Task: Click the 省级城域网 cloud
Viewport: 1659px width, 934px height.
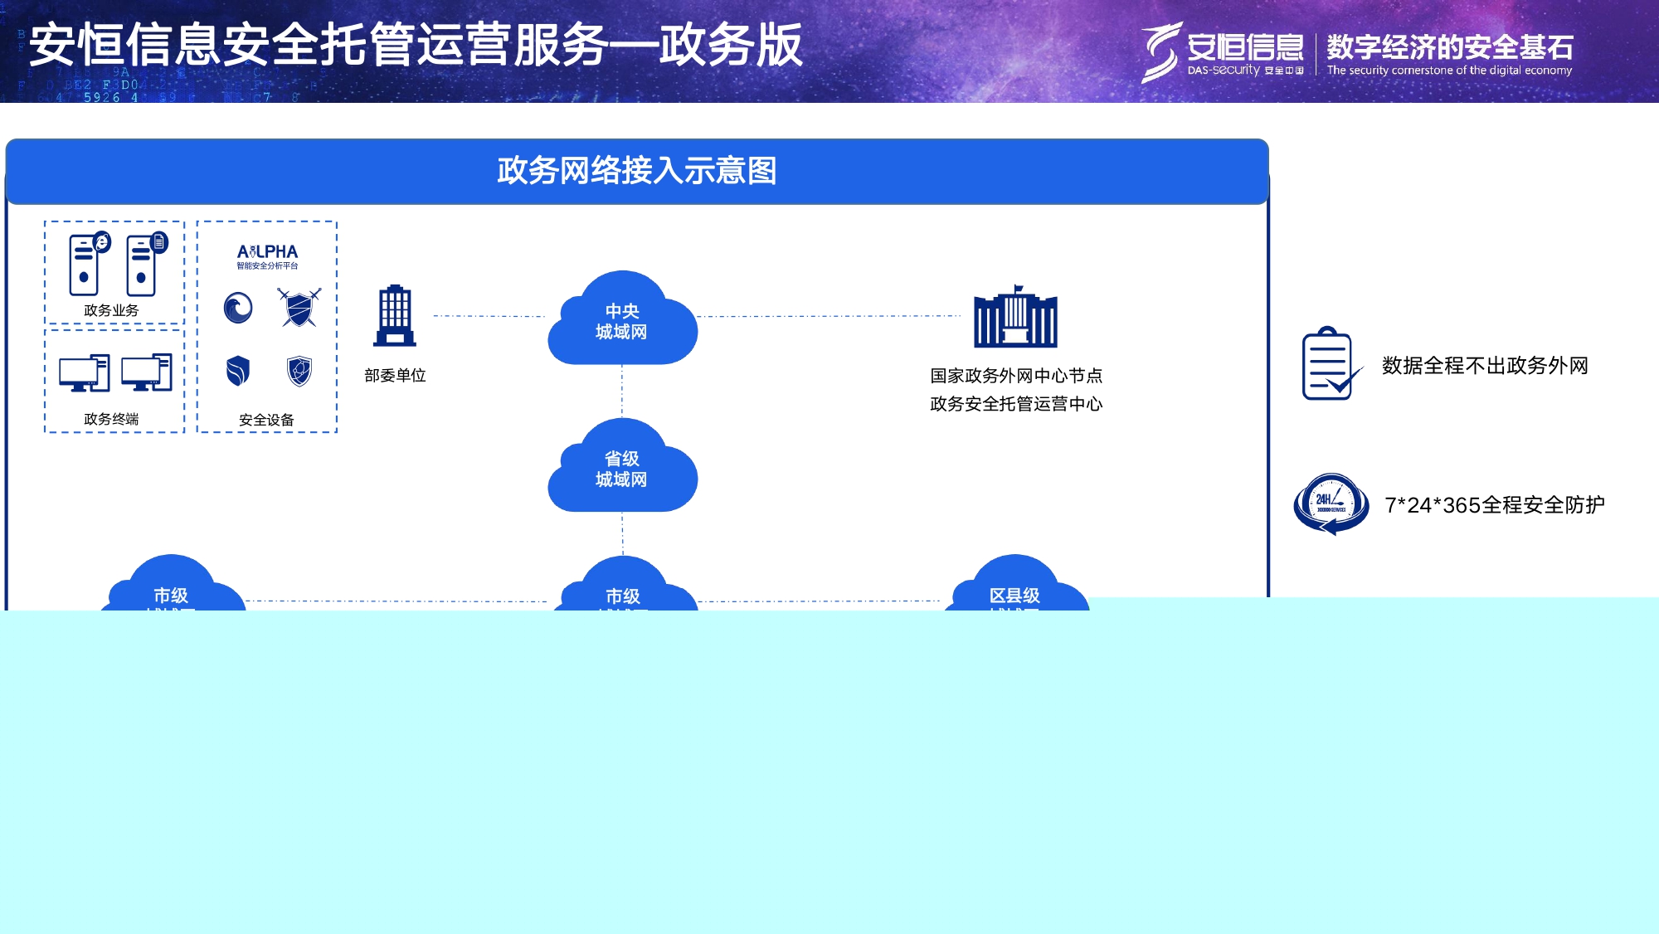Action: [x=622, y=465]
